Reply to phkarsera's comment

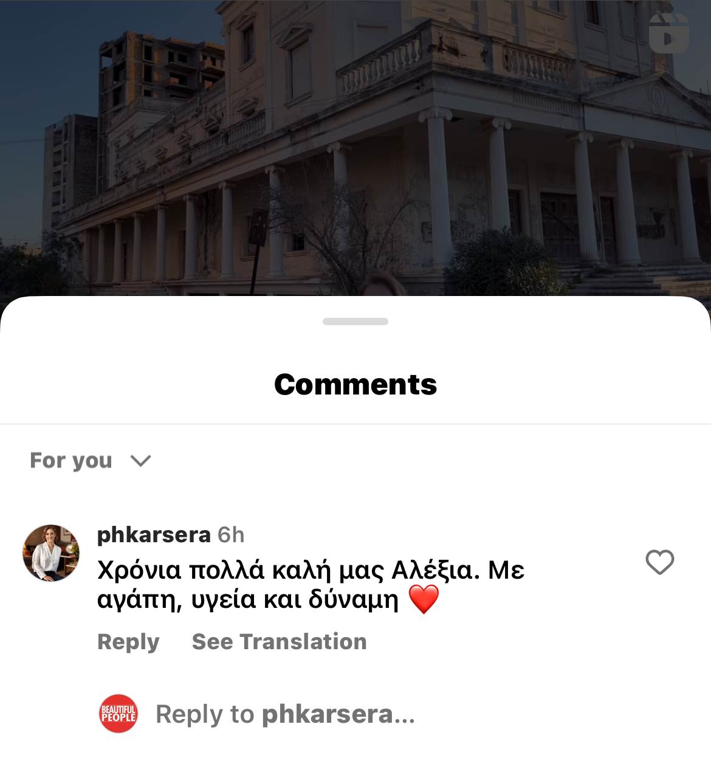click(x=128, y=642)
